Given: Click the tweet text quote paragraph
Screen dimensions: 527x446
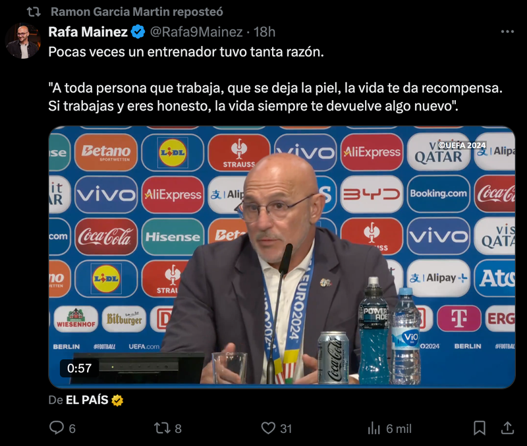Looking at the screenshot, I should [275, 97].
